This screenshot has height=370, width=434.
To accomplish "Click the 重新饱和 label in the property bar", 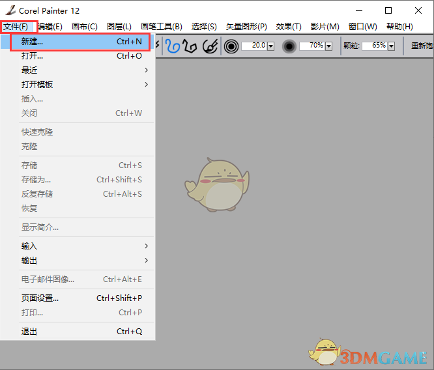I will [422, 46].
